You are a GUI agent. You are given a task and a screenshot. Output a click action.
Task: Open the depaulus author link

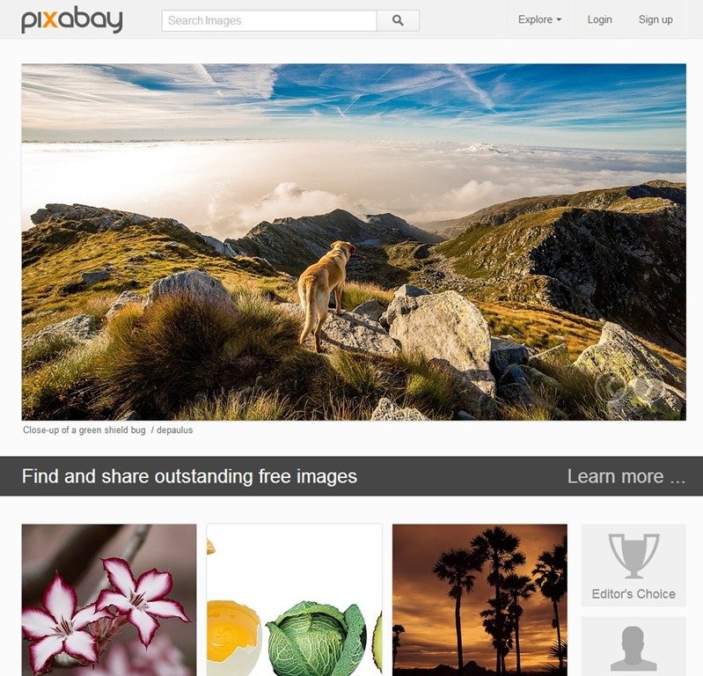pyautogui.click(x=175, y=430)
